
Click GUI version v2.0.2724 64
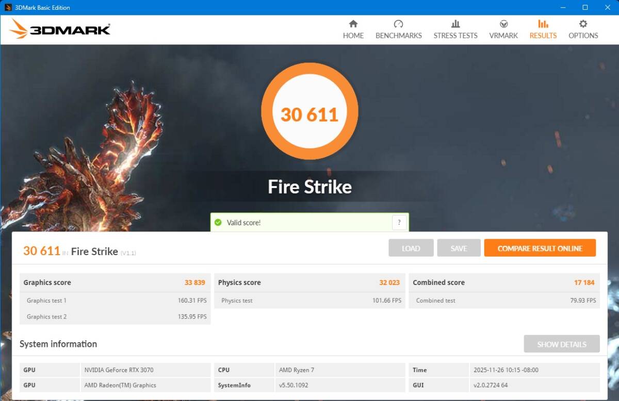point(534,385)
